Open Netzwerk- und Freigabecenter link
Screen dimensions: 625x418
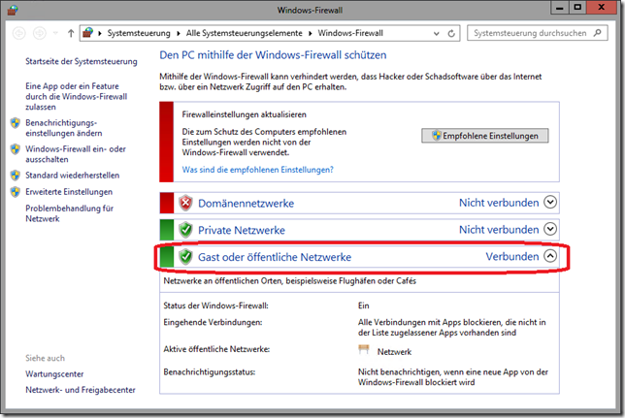[81, 390]
